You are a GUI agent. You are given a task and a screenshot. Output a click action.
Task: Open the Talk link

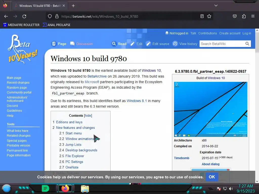click(x=193, y=33)
